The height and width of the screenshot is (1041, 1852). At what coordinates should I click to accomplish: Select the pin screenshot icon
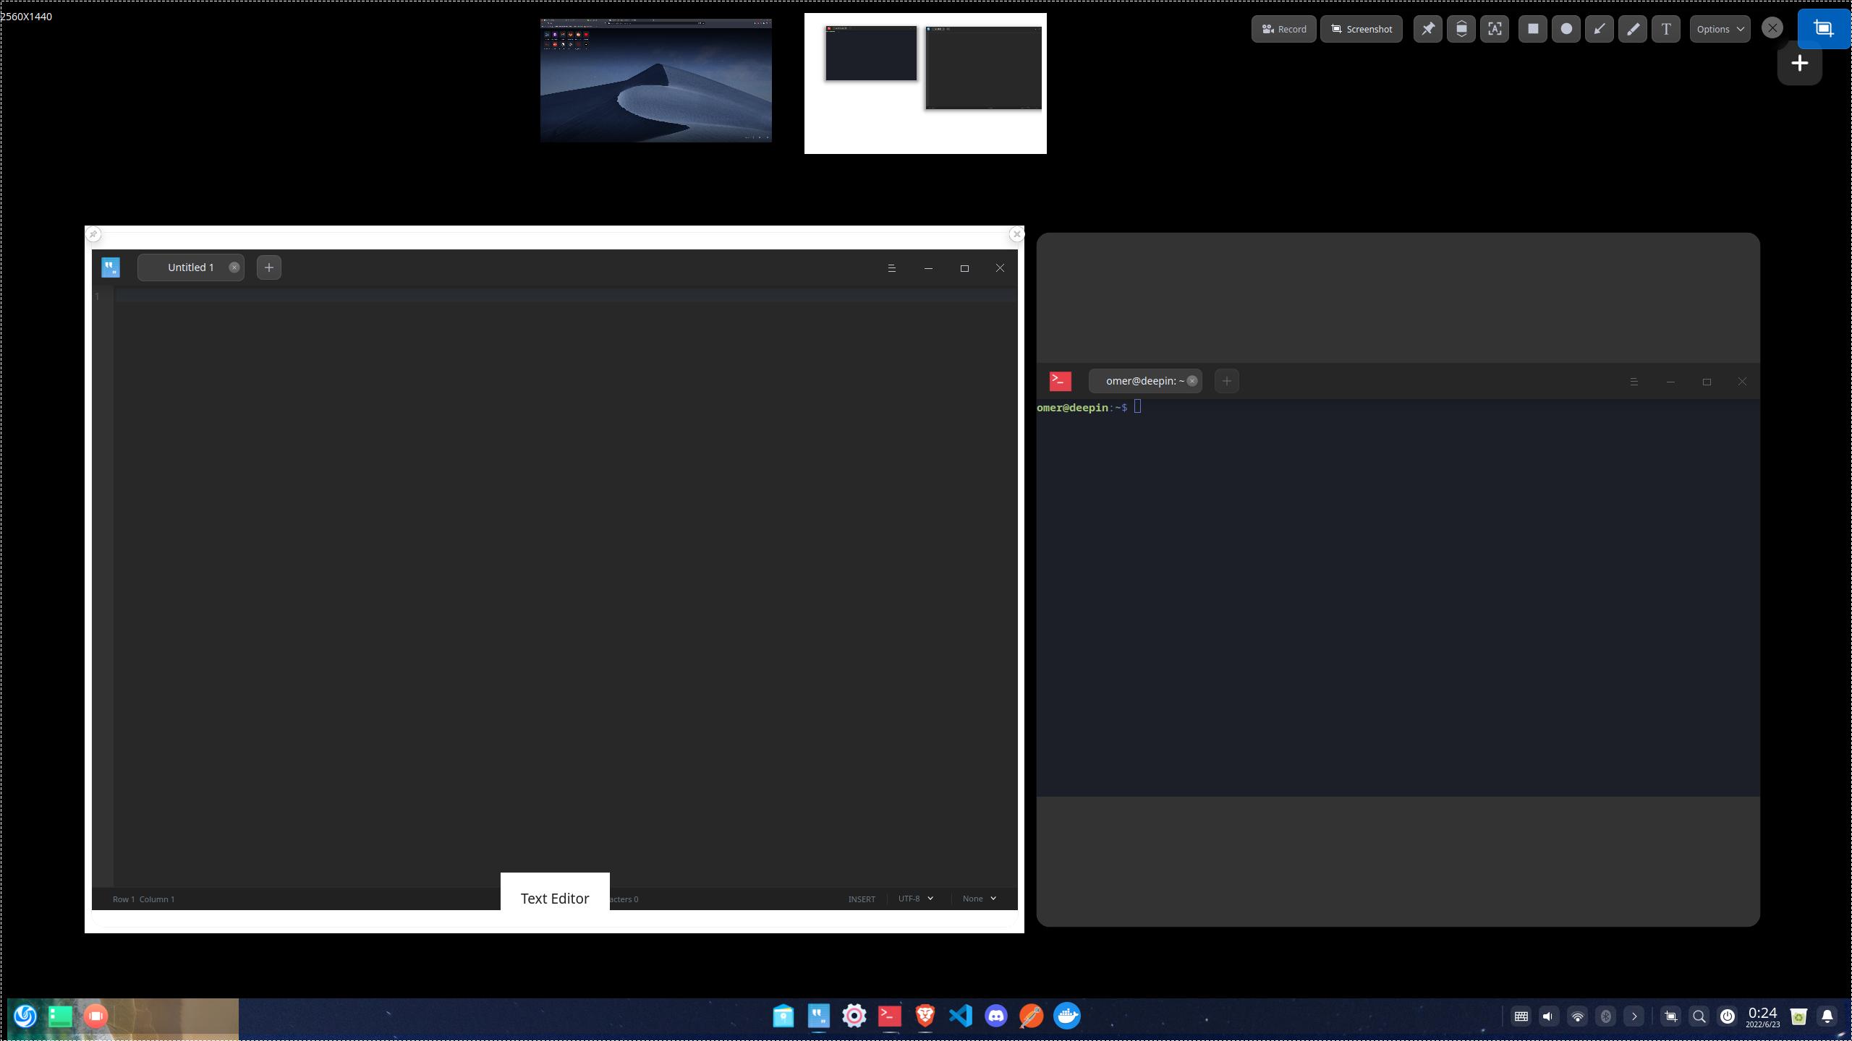coord(1427,29)
